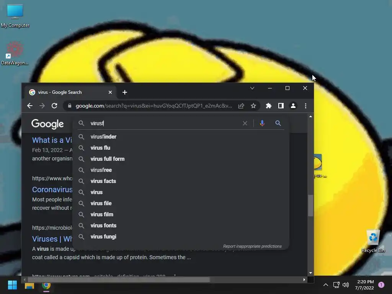Open the 'Coronavirus' search result
This screenshot has height=294, width=392.
[x=52, y=189]
